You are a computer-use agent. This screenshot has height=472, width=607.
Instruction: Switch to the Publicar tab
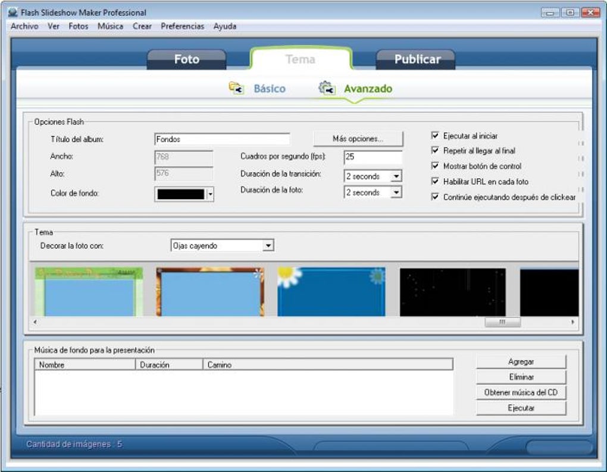[417, 59]
